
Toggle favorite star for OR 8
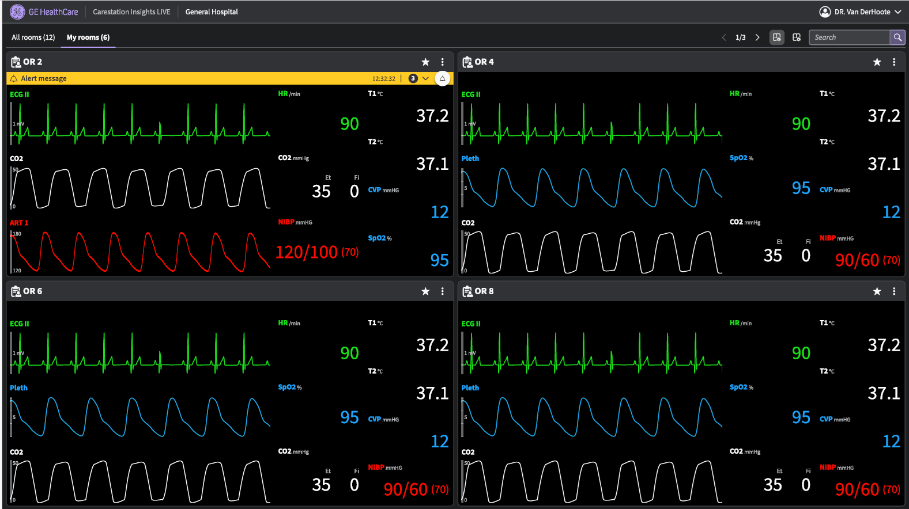pos(877,291)
